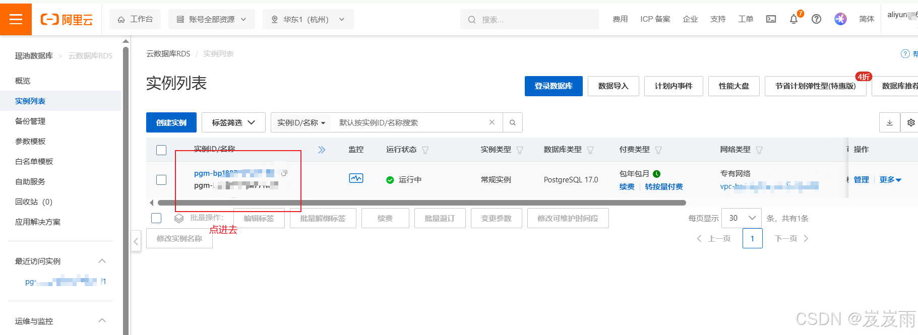The image size is (918, 335).
Task: Open 性能大盘
Action: point(734,86)
